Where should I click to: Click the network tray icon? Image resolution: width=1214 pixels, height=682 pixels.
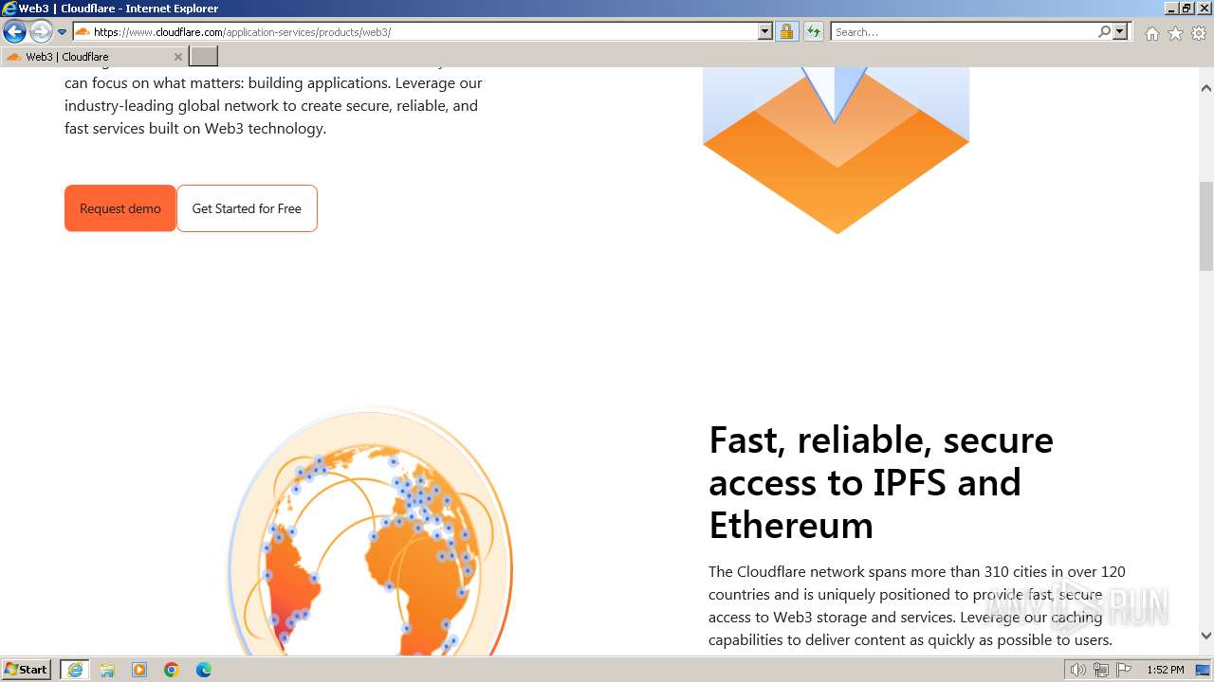point(1100,671)
